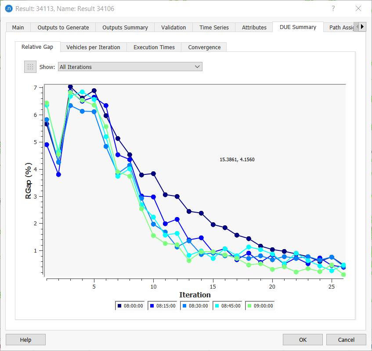Click the application logo in title bar
The width and height of the screenshot is (372, 351).
(8, 8)
